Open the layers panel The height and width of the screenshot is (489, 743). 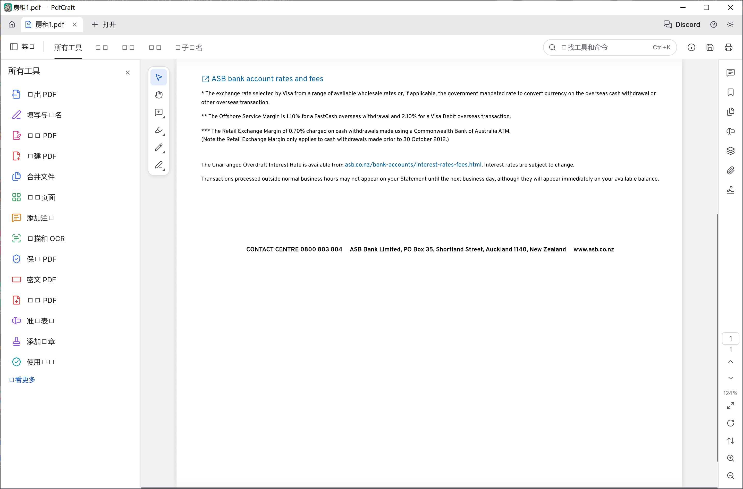(x=730, y=151)
